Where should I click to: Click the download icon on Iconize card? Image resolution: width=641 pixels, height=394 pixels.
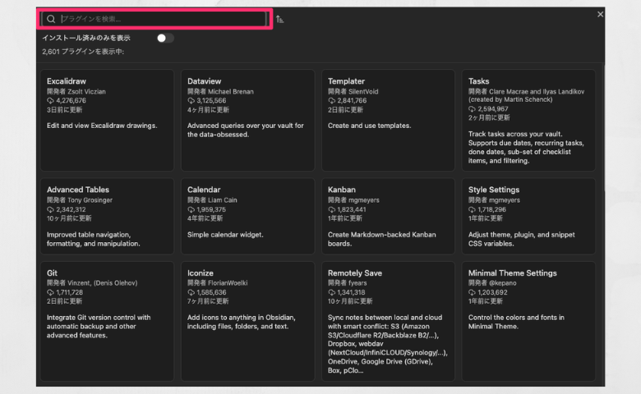191,292
